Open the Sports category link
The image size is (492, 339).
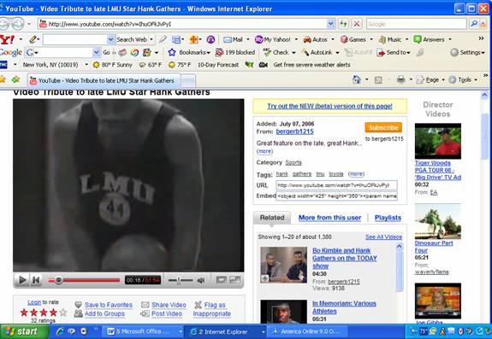coord(293,163)
